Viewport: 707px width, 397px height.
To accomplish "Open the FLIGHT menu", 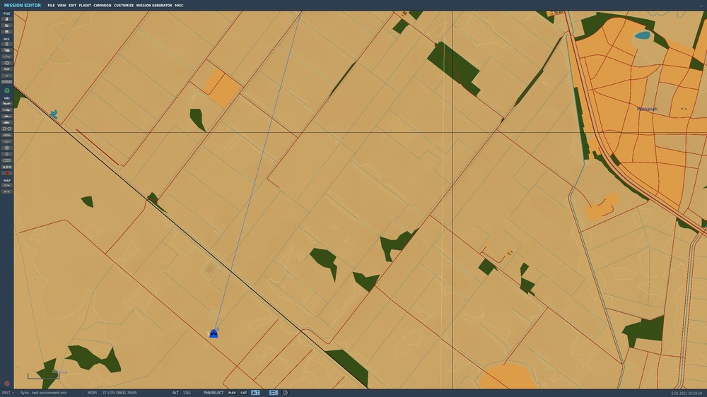I will (x=85, y=6).
